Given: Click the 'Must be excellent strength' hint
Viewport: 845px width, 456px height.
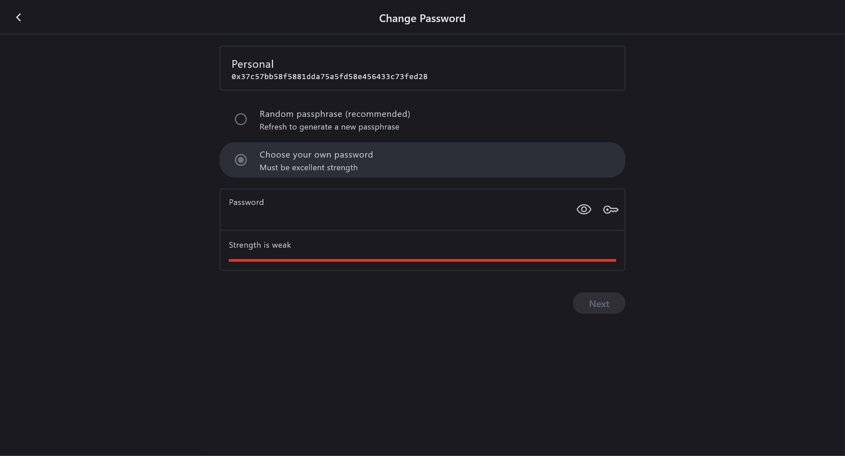Looking at the screenshot, I should tap(308, 168).
